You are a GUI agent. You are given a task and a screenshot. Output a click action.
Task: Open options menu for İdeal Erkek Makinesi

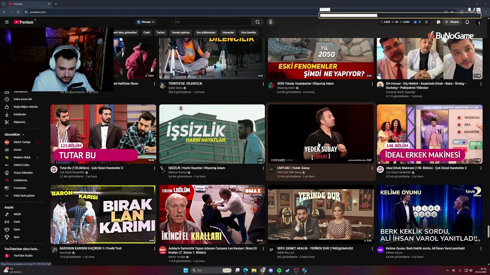tap(481, 168)
